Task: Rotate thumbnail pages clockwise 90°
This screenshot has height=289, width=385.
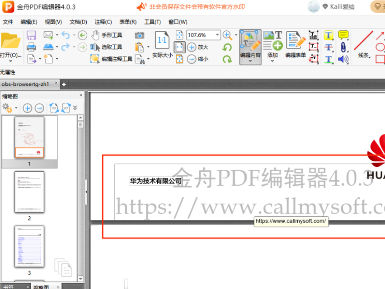Action: point(66,108)
